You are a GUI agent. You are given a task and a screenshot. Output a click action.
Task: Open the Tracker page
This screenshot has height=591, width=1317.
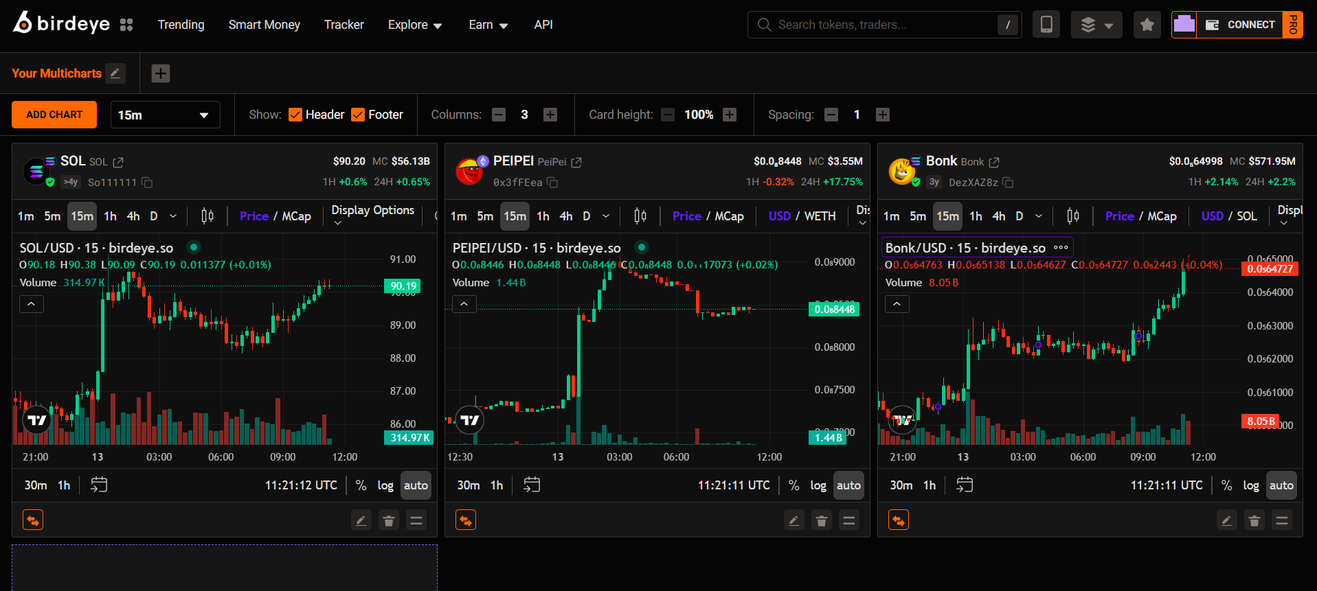click(x=344, y=25)
